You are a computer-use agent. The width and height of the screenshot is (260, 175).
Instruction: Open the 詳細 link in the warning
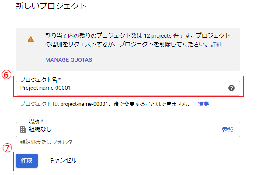coord(216,44)
